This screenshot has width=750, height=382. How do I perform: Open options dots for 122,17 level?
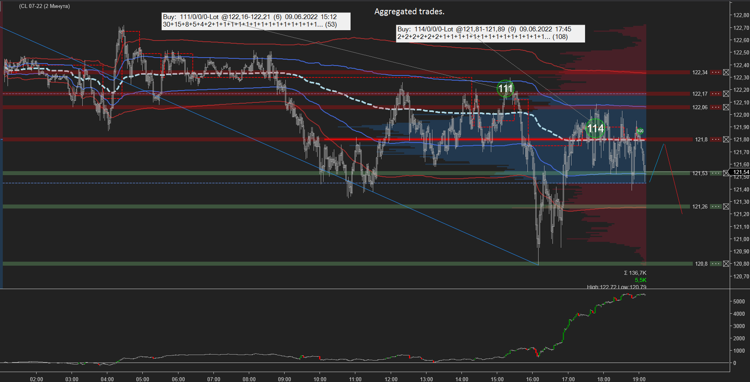coord(716,94)
